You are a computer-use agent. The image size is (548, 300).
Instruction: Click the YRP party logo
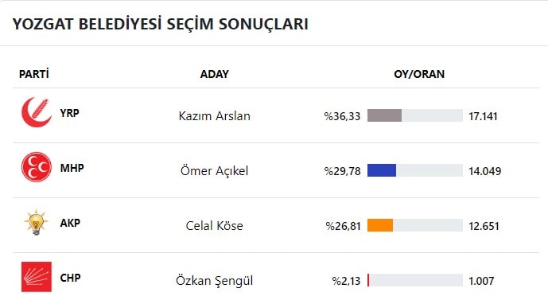(37, 112)
